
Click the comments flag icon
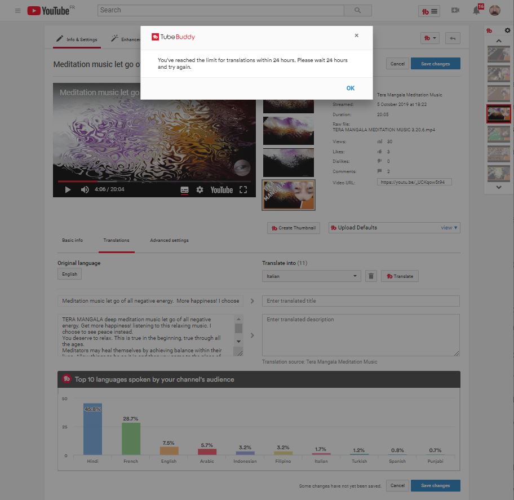(380, 171)
